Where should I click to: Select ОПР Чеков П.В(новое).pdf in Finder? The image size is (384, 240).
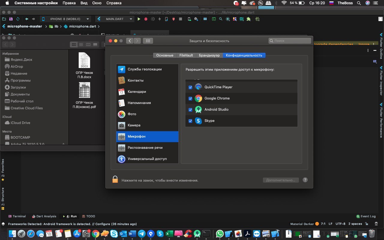(84, 95)
